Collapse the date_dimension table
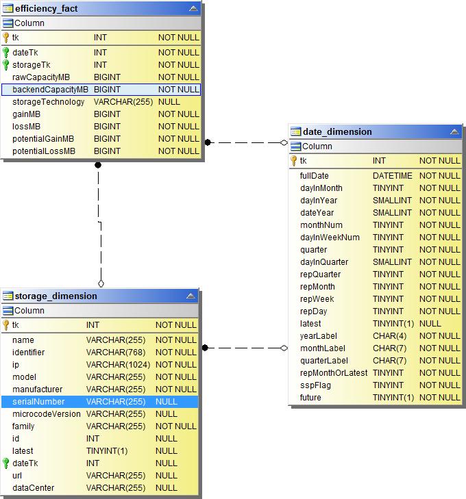 coord(454,131)
